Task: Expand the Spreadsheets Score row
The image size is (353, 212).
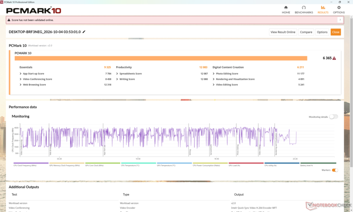Action: click(129, 74)
